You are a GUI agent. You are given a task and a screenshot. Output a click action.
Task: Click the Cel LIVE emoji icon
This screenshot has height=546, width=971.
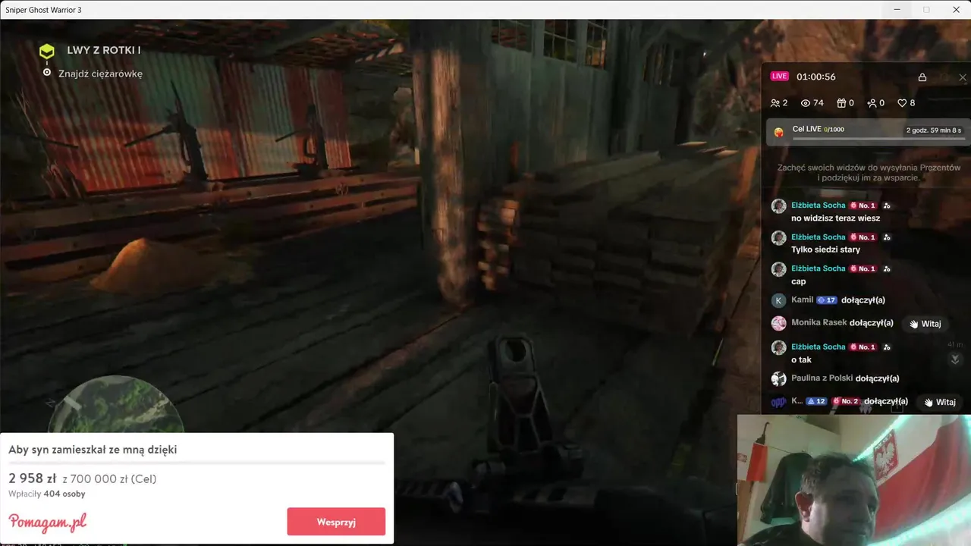point(779,132)
